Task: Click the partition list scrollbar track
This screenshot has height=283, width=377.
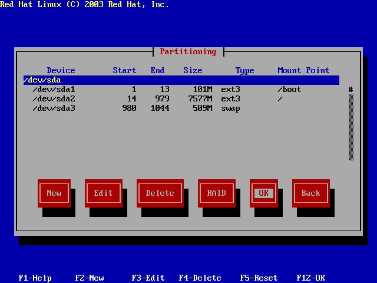Action: click(351, 127)
